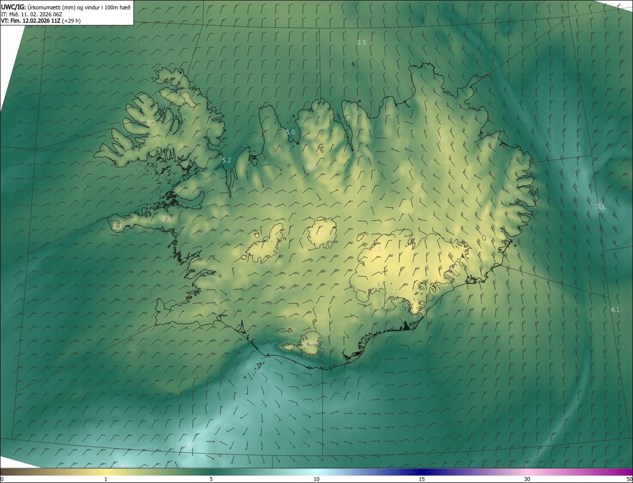Screen dimensions: 633x483
Task: Click the 2.3 label in the Westfjords
Action: [151, 123]
